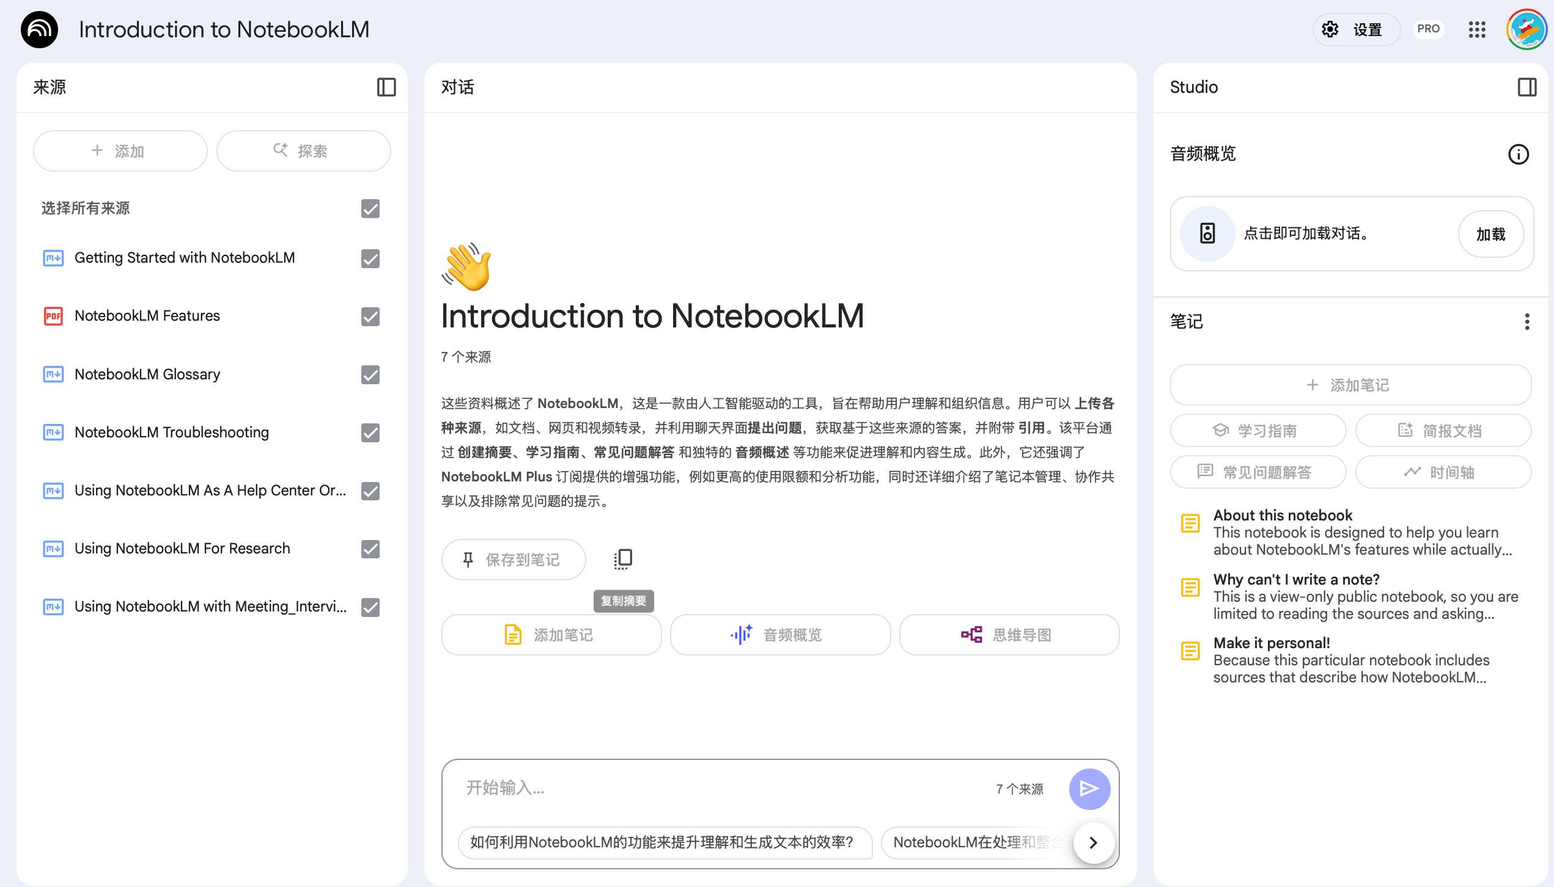Uncheck Using NotebookLM For Research source

pos(370,549)
